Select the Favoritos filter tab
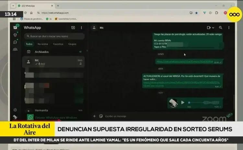The width and height of the screenshot is (243, 150). tap(58, 44)
